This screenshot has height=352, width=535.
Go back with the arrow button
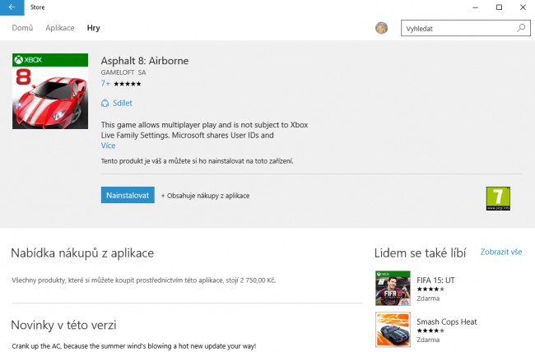point(12,7)
